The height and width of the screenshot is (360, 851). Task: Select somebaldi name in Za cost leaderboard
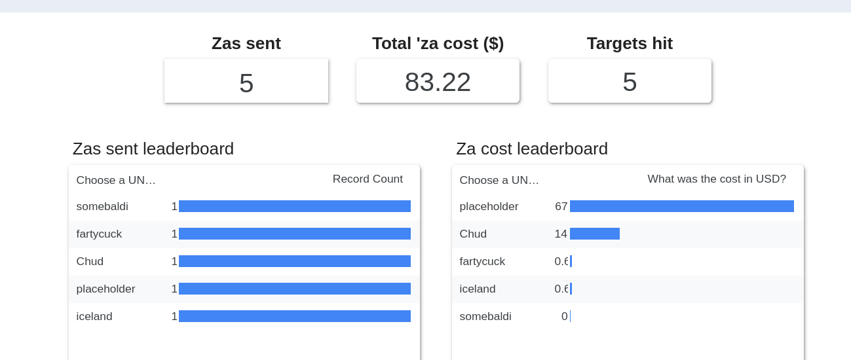485,317
